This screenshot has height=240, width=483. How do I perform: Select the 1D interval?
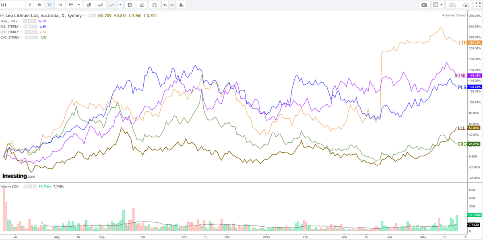[x=50, y=5]
